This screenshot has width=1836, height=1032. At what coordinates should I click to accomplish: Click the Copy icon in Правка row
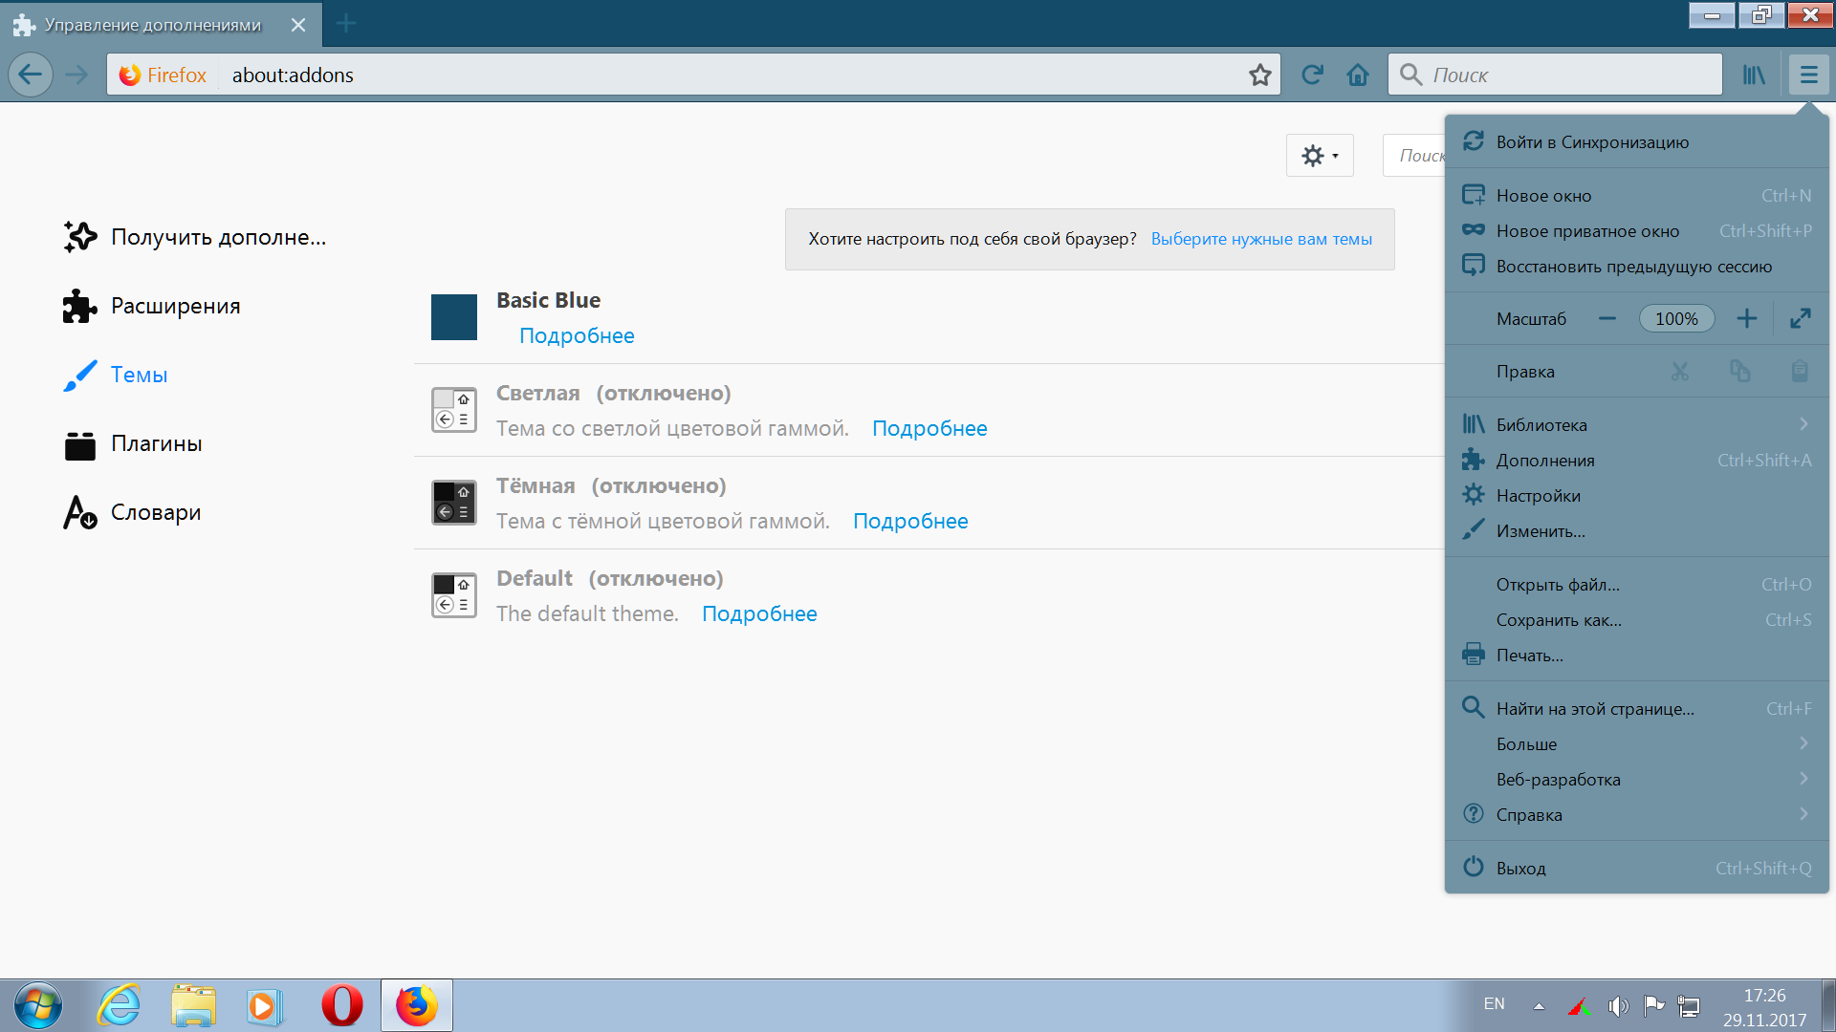pos(1739,371)
